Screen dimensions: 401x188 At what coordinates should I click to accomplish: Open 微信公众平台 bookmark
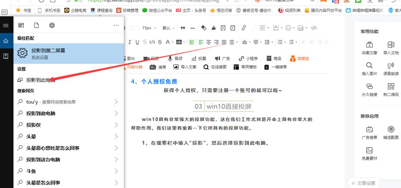157,10
